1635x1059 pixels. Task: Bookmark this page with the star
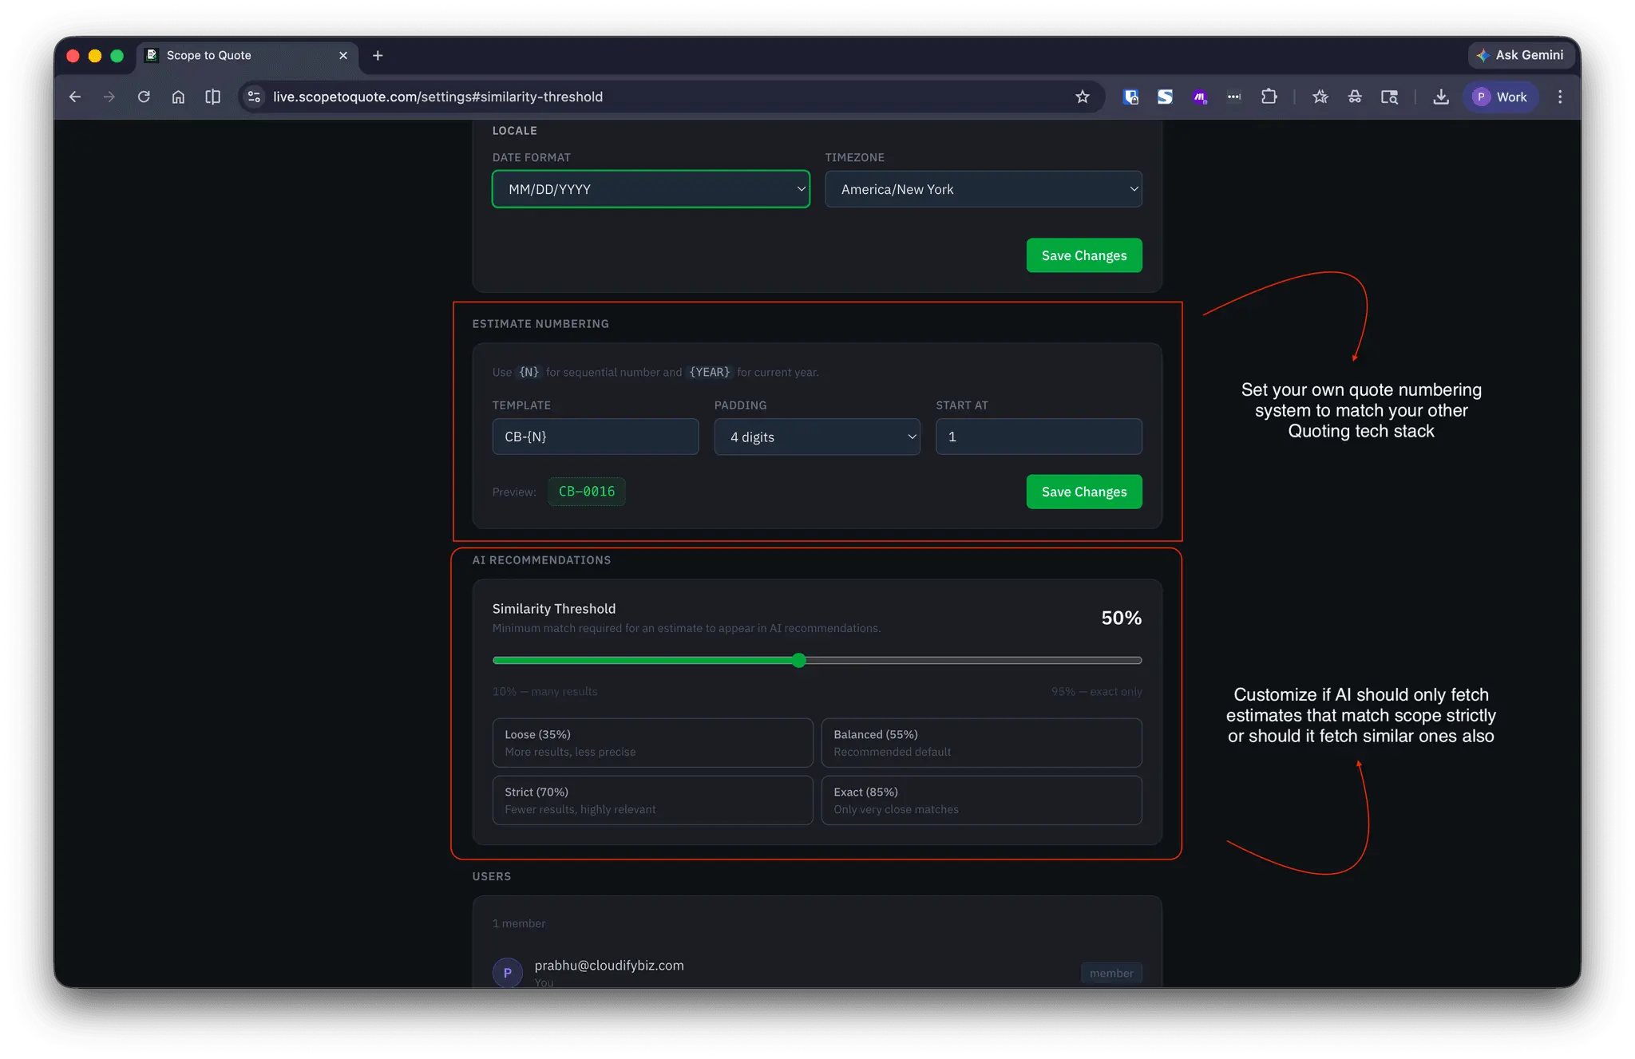[1083, 97]
